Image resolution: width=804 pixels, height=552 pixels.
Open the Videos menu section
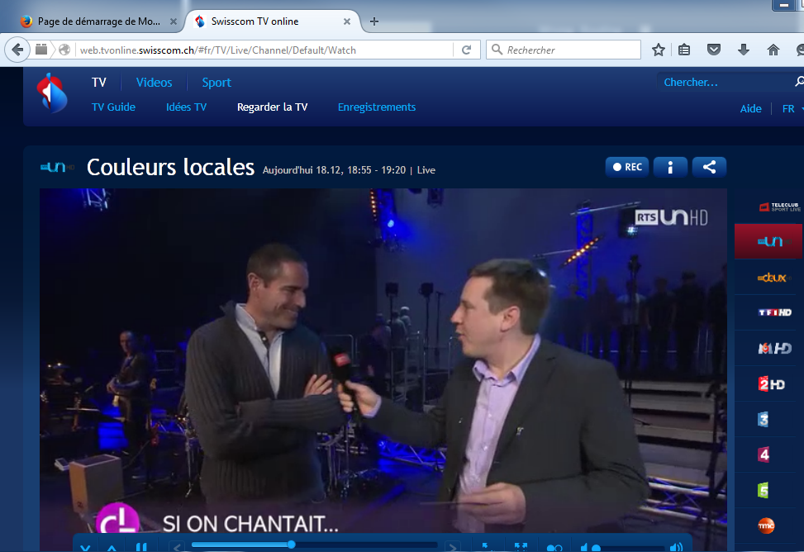(x=154, y=83)
